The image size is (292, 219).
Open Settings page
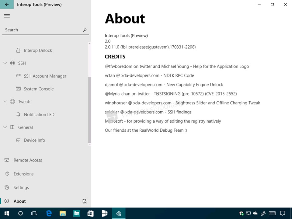tap(21, 188)
